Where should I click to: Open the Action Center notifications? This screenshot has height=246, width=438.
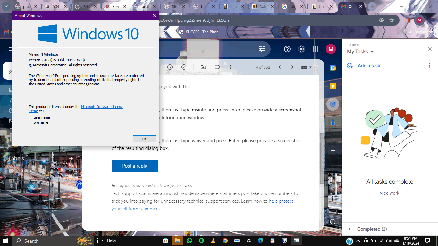click(427, 241)
